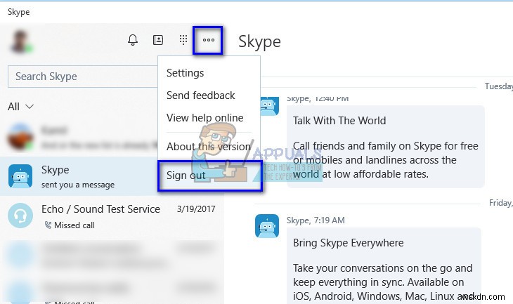
Task: Click the Friday date separator label
Action: coord(500,203)
